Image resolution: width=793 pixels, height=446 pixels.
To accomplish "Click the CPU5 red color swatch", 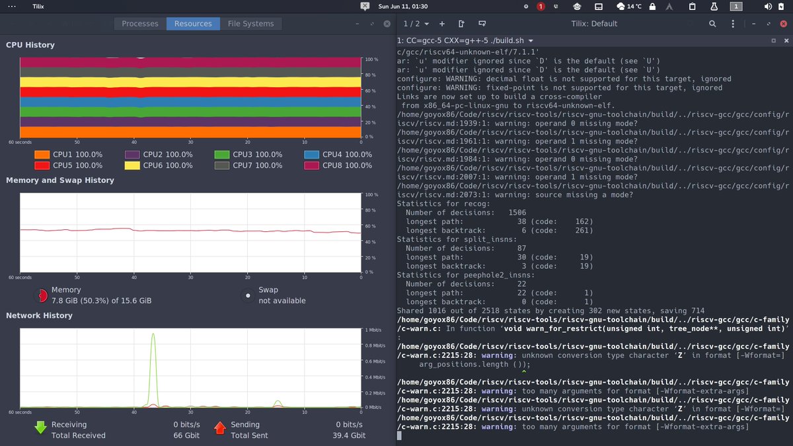I will pos(42,165).
